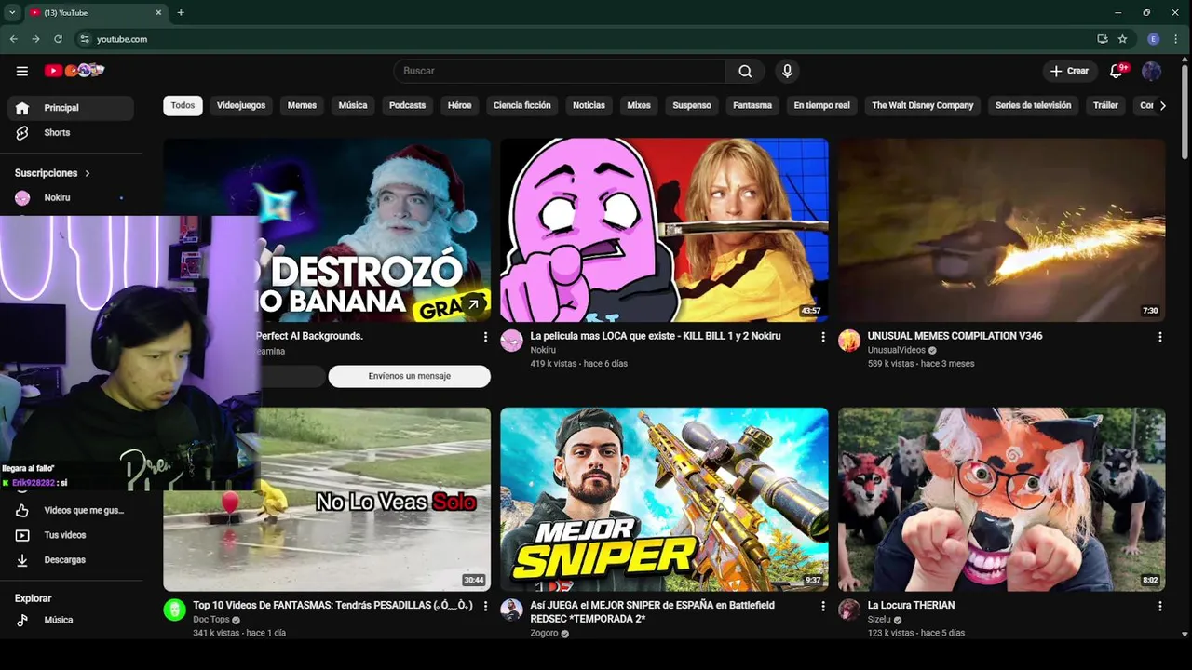Open options menu for KILL BILL video
1192x670 pixels.
[x=822, y=337]
